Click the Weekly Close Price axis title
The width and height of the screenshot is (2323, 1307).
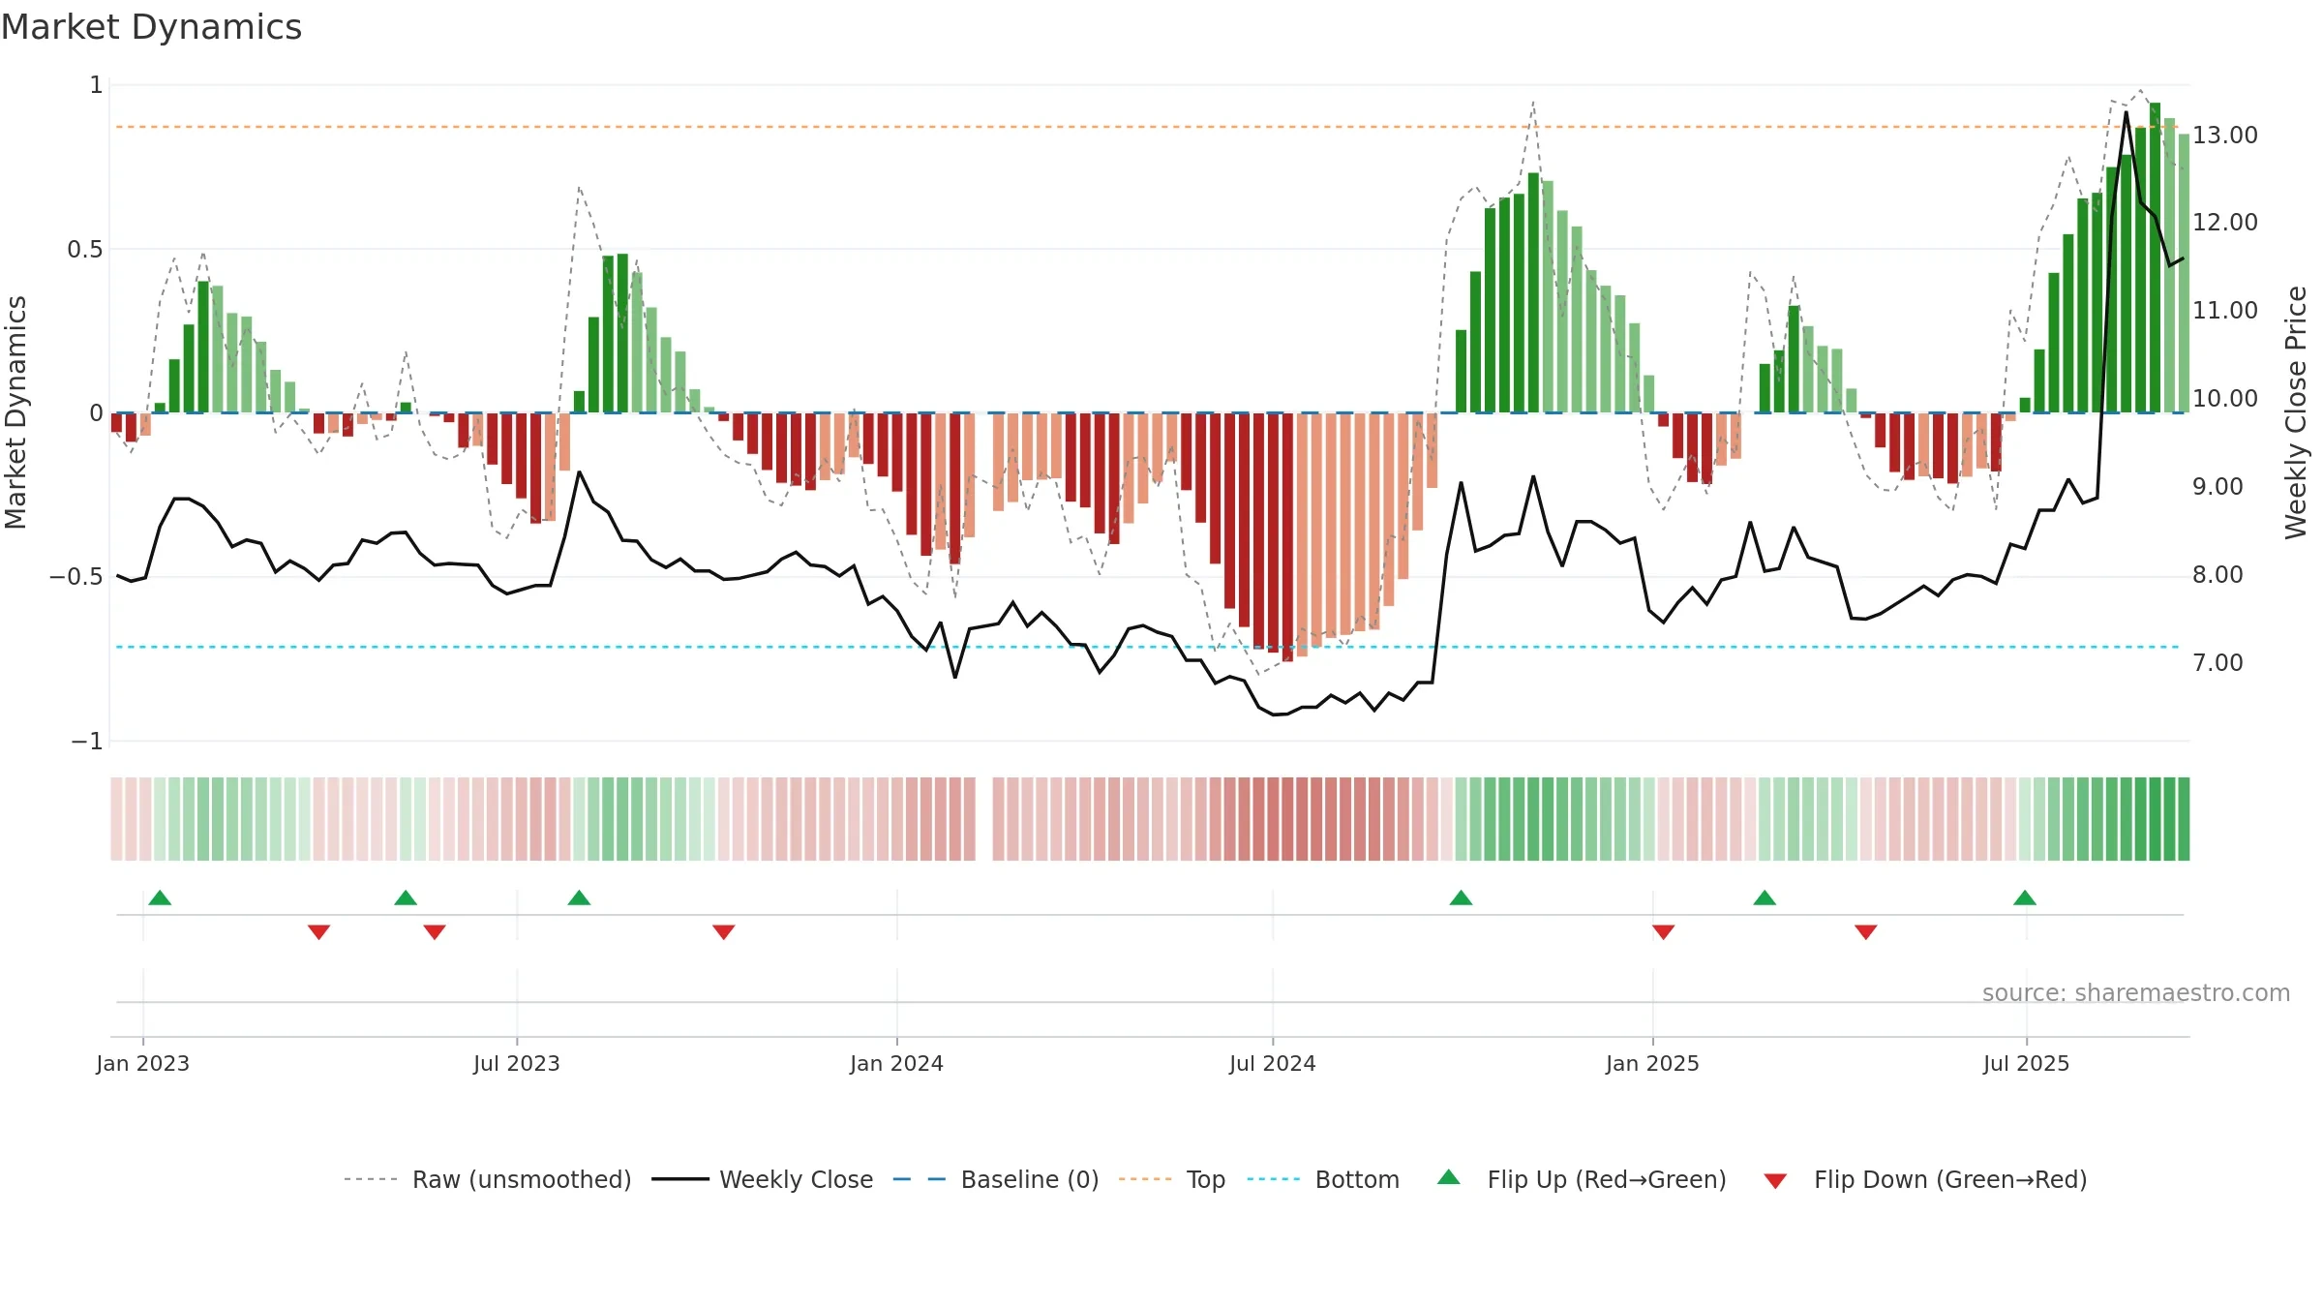(x=2296, y=412)
